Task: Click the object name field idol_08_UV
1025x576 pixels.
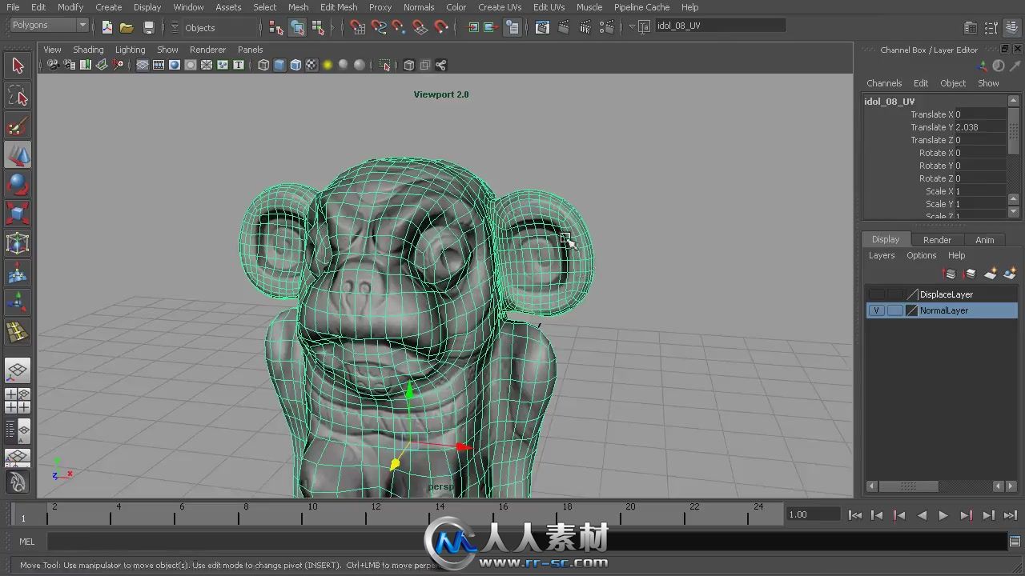Action: (x=720, y=26)
